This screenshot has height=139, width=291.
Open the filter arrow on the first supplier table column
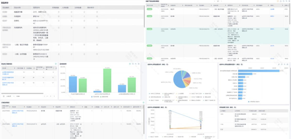click(x=14, y=68)
